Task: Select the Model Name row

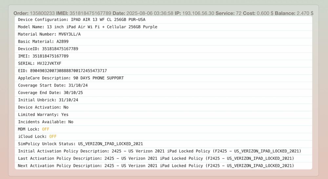Action: (88, 27)
